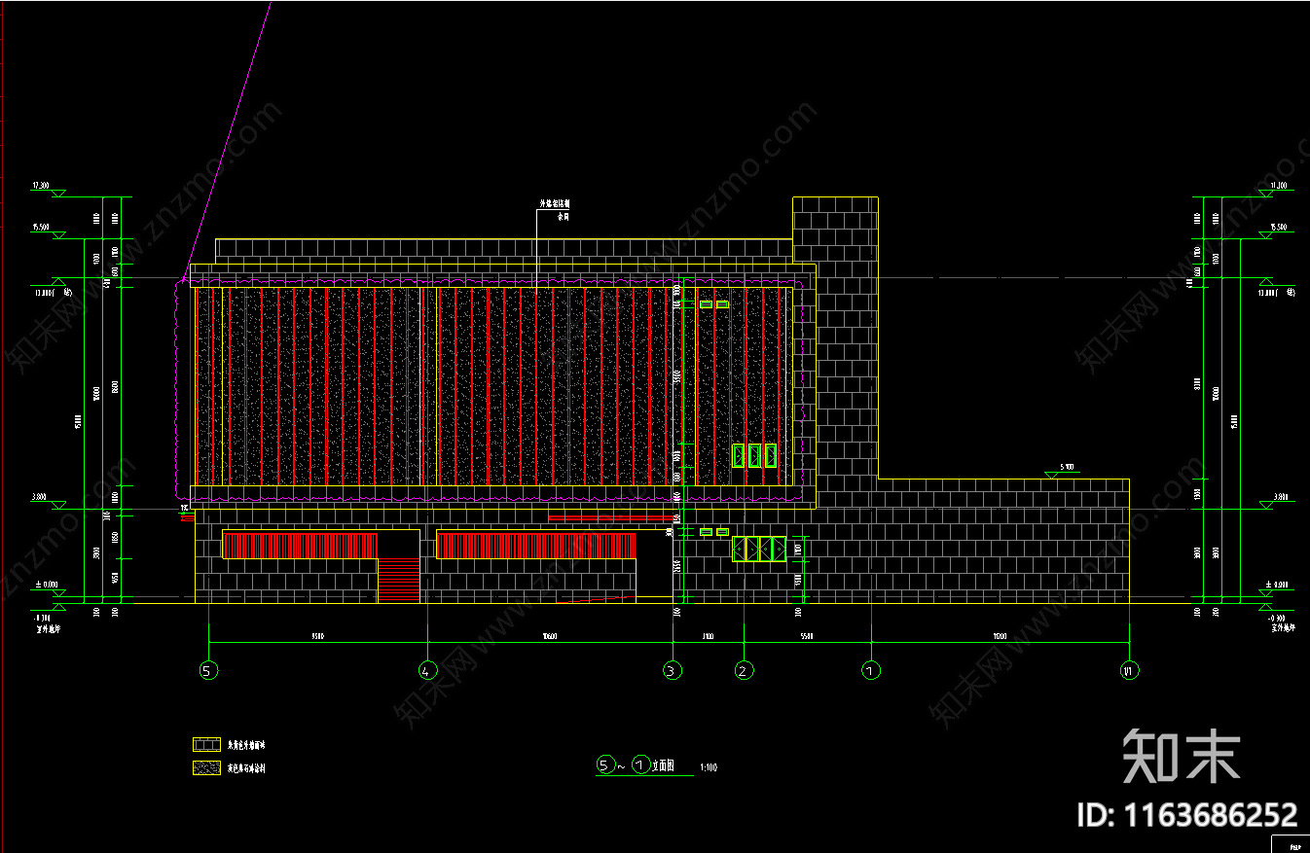Click the left ±0.000 elevation label
The height and width of the screenshot is (853, 1310).
[x=48, y=585]
